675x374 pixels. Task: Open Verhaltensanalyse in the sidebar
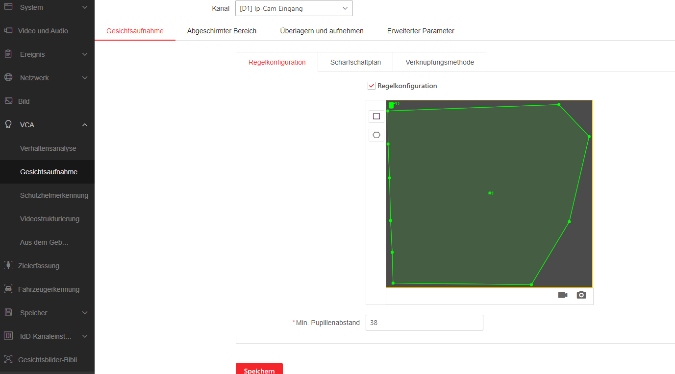tap(48, 148)
